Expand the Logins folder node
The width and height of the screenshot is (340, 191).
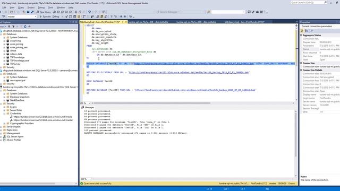[x=4, y=107]
